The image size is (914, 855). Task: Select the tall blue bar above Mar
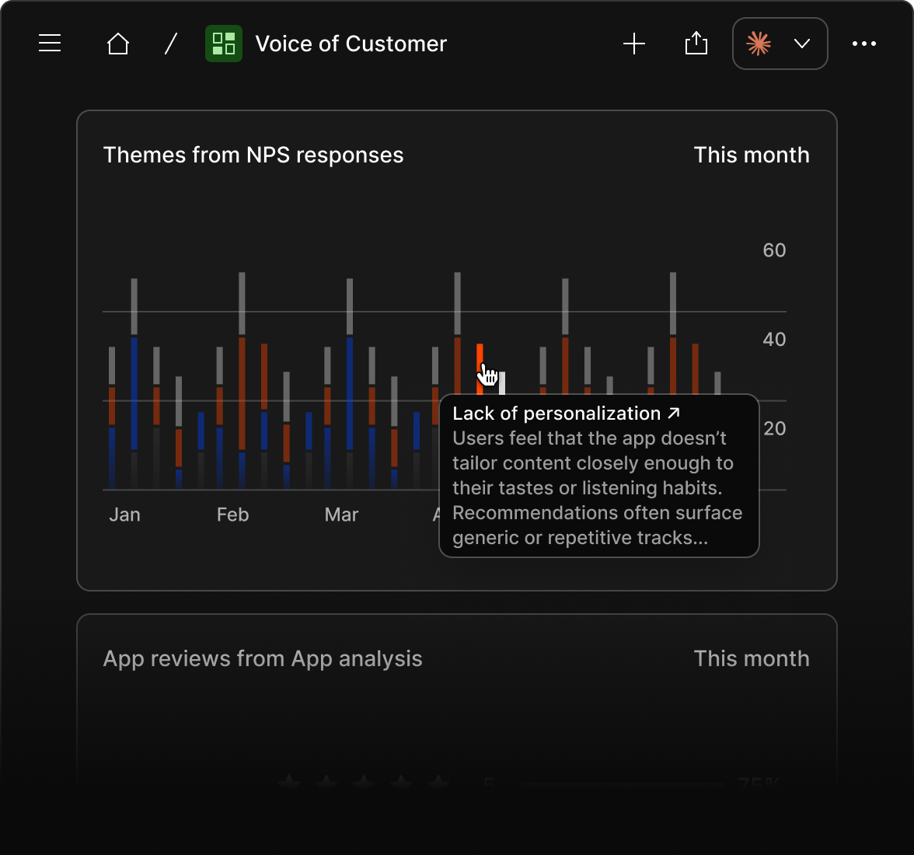[x=350, y=393]
